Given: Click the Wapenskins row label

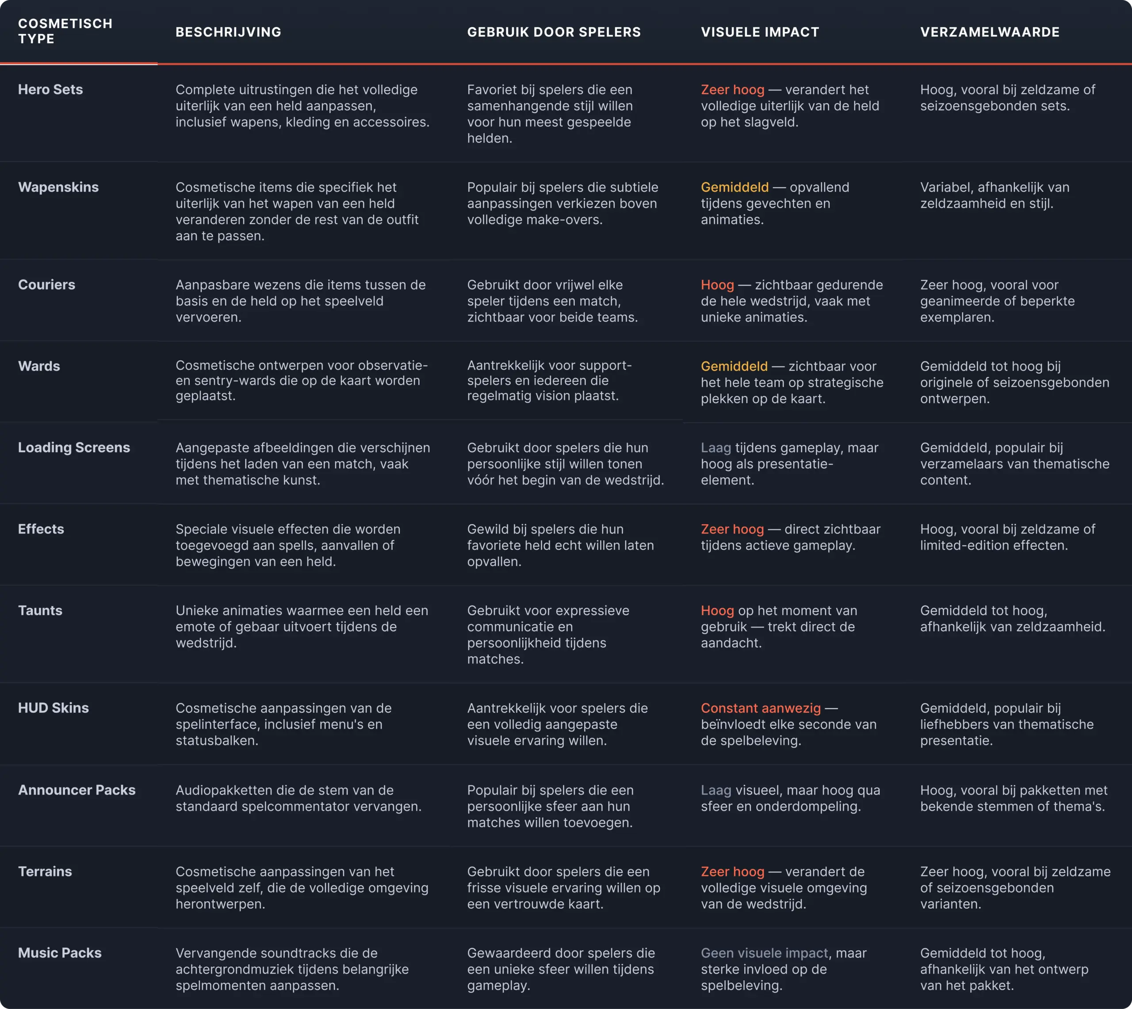Looking at the screenshot, I should [58, 187].
